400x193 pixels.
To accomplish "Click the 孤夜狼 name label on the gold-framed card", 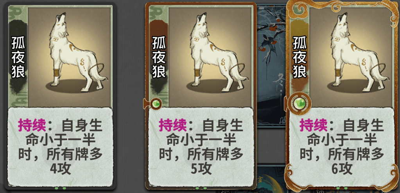I will [x=299, y=57].
